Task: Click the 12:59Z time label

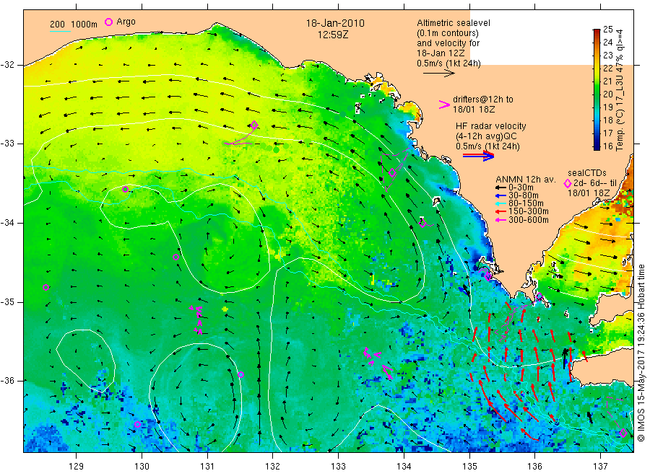Action: tap(333, 35)
